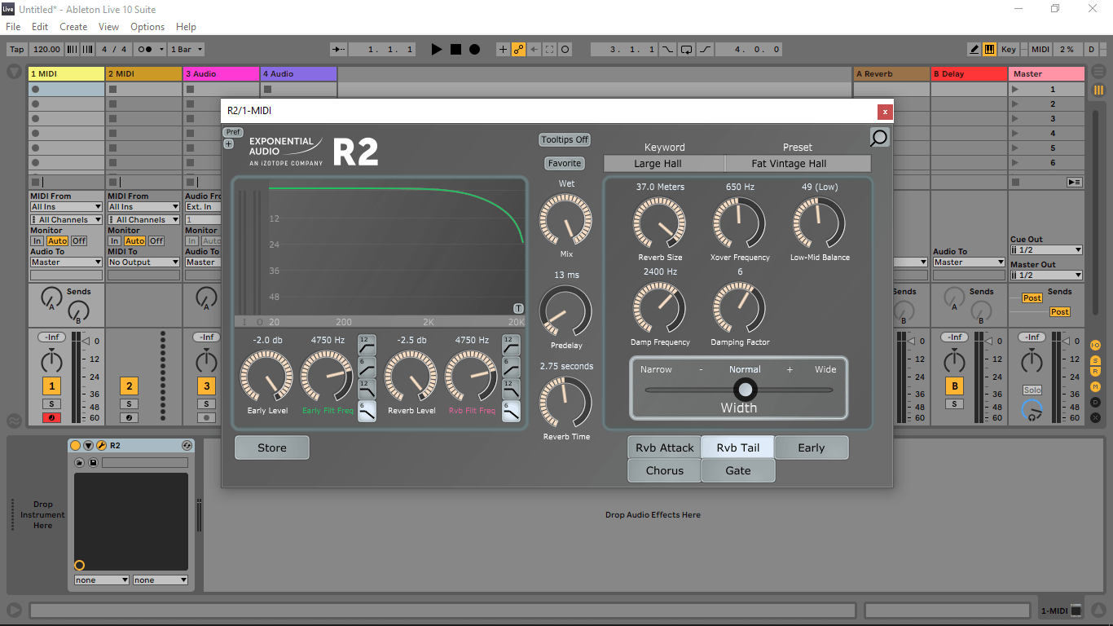Click the MIDI Arrangement Overdub plus button
Screen dimensions: 1113x626
tap(503, 50)
